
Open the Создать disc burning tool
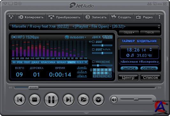point(121,17)
